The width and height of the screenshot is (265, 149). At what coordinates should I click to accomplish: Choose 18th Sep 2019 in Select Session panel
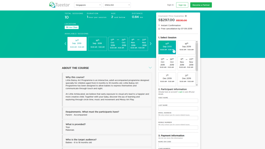(187, 47)
